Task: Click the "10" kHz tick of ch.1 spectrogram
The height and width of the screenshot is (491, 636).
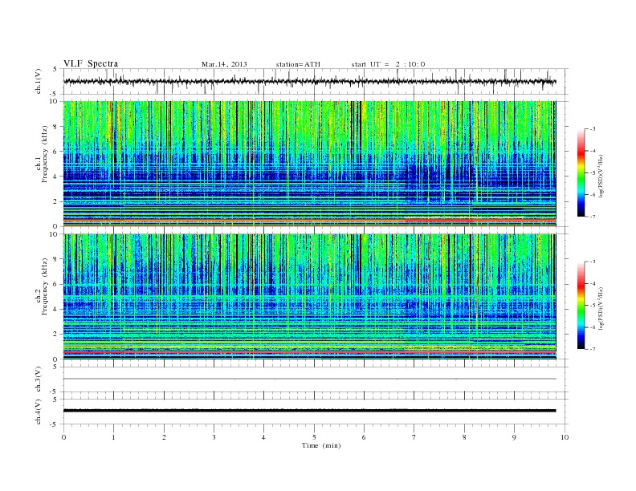Action: pyautogui.click(x=55, y=101)
